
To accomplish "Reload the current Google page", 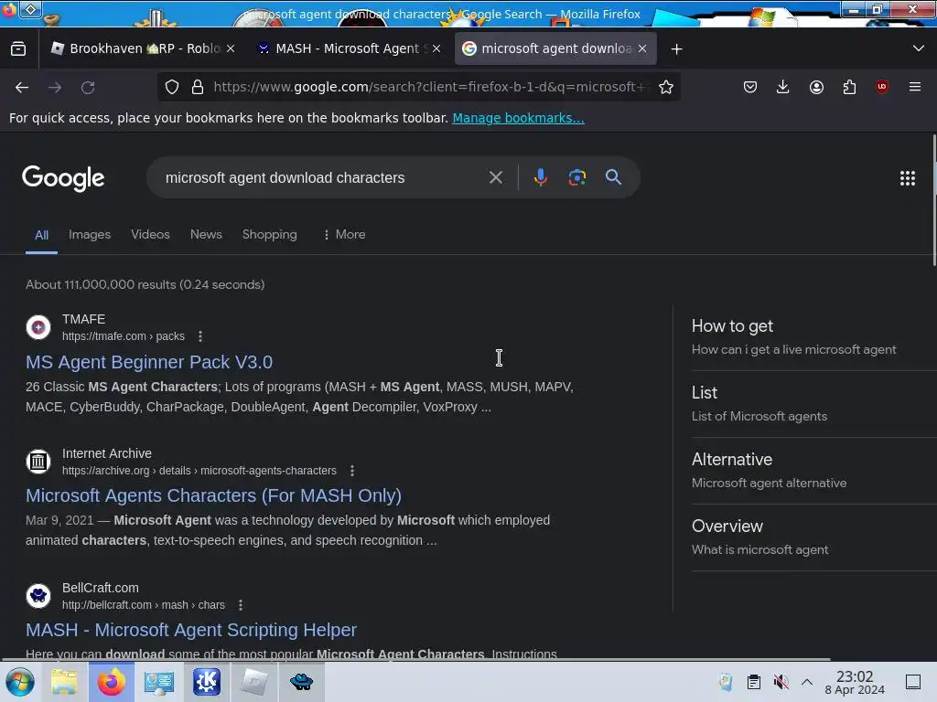I will click(x=88, y=88).
